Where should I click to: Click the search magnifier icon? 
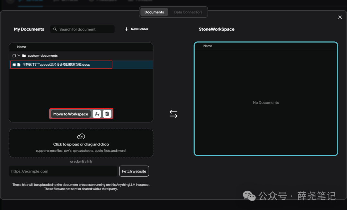(55, 29)
